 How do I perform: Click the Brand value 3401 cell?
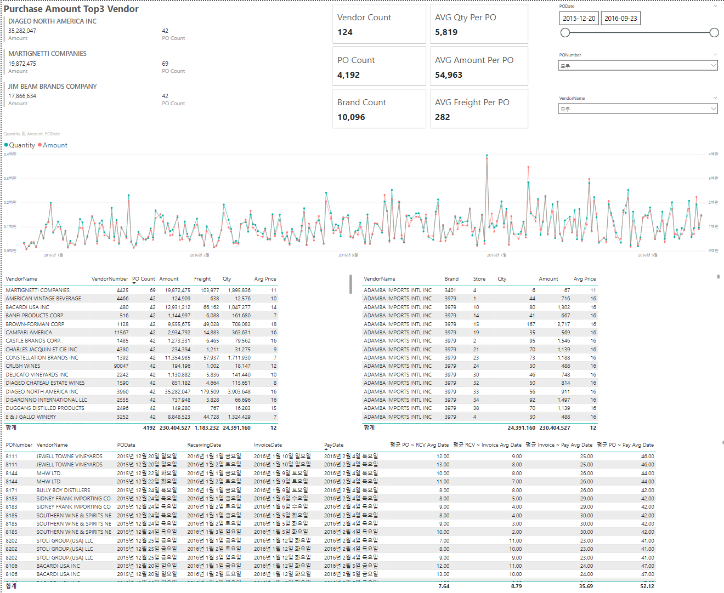click(450, 290)
